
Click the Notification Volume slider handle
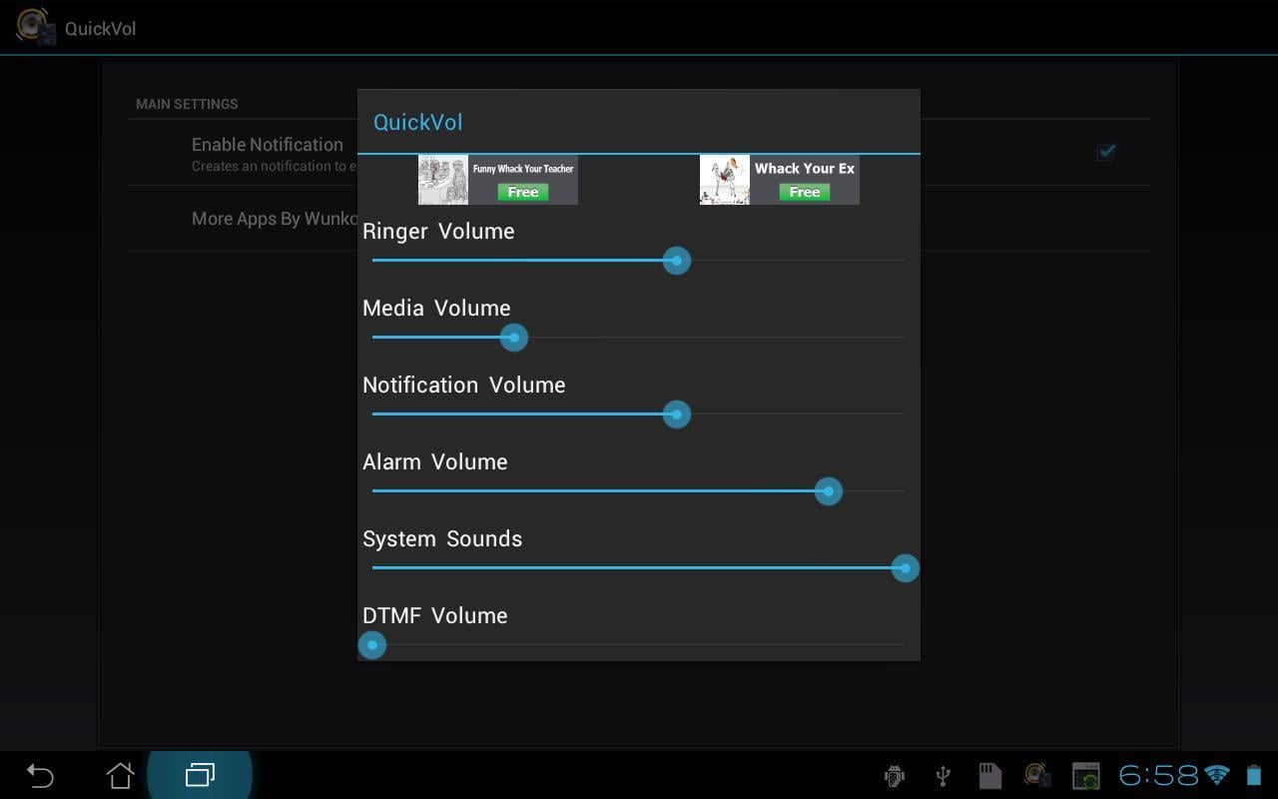pyautogui.click(x=677, y=414)
